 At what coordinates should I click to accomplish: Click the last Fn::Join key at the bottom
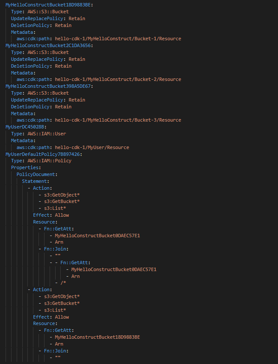coord(55,351)
